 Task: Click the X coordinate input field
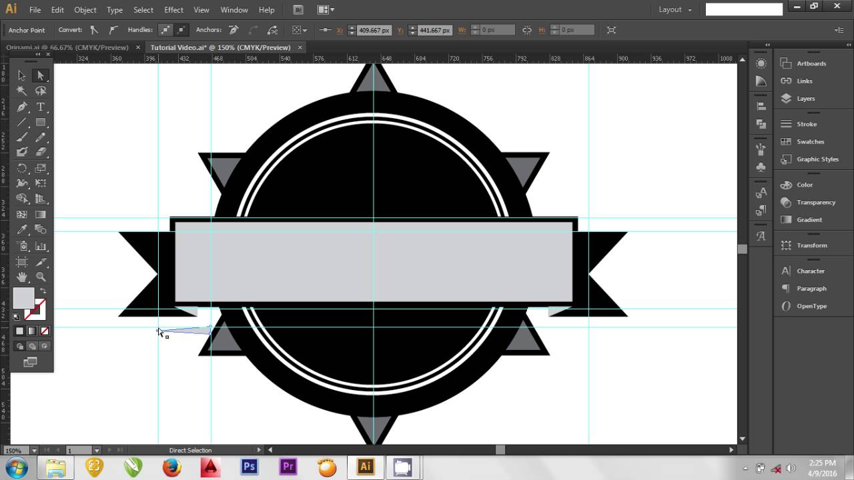(374, 30)
